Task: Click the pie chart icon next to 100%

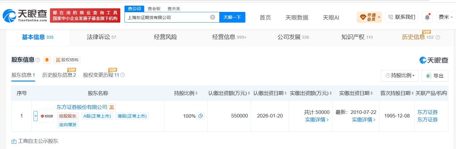Action: 201,116
